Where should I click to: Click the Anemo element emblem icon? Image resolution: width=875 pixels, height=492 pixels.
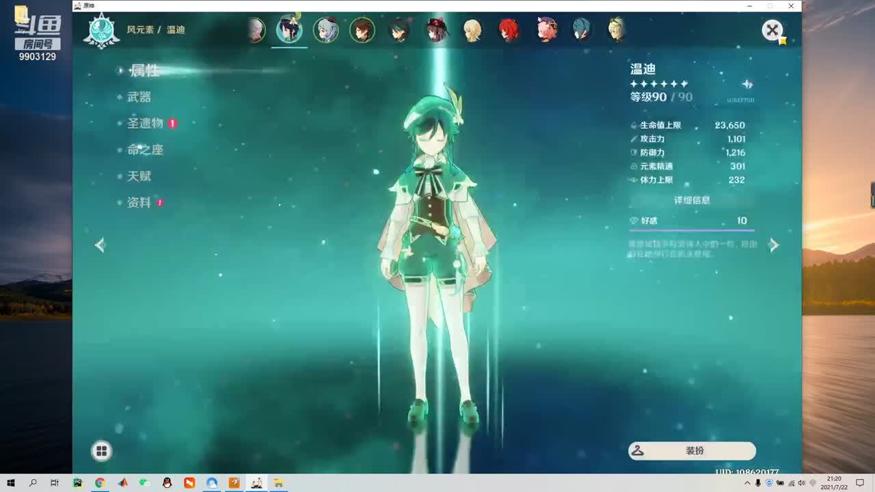(102, 31)
